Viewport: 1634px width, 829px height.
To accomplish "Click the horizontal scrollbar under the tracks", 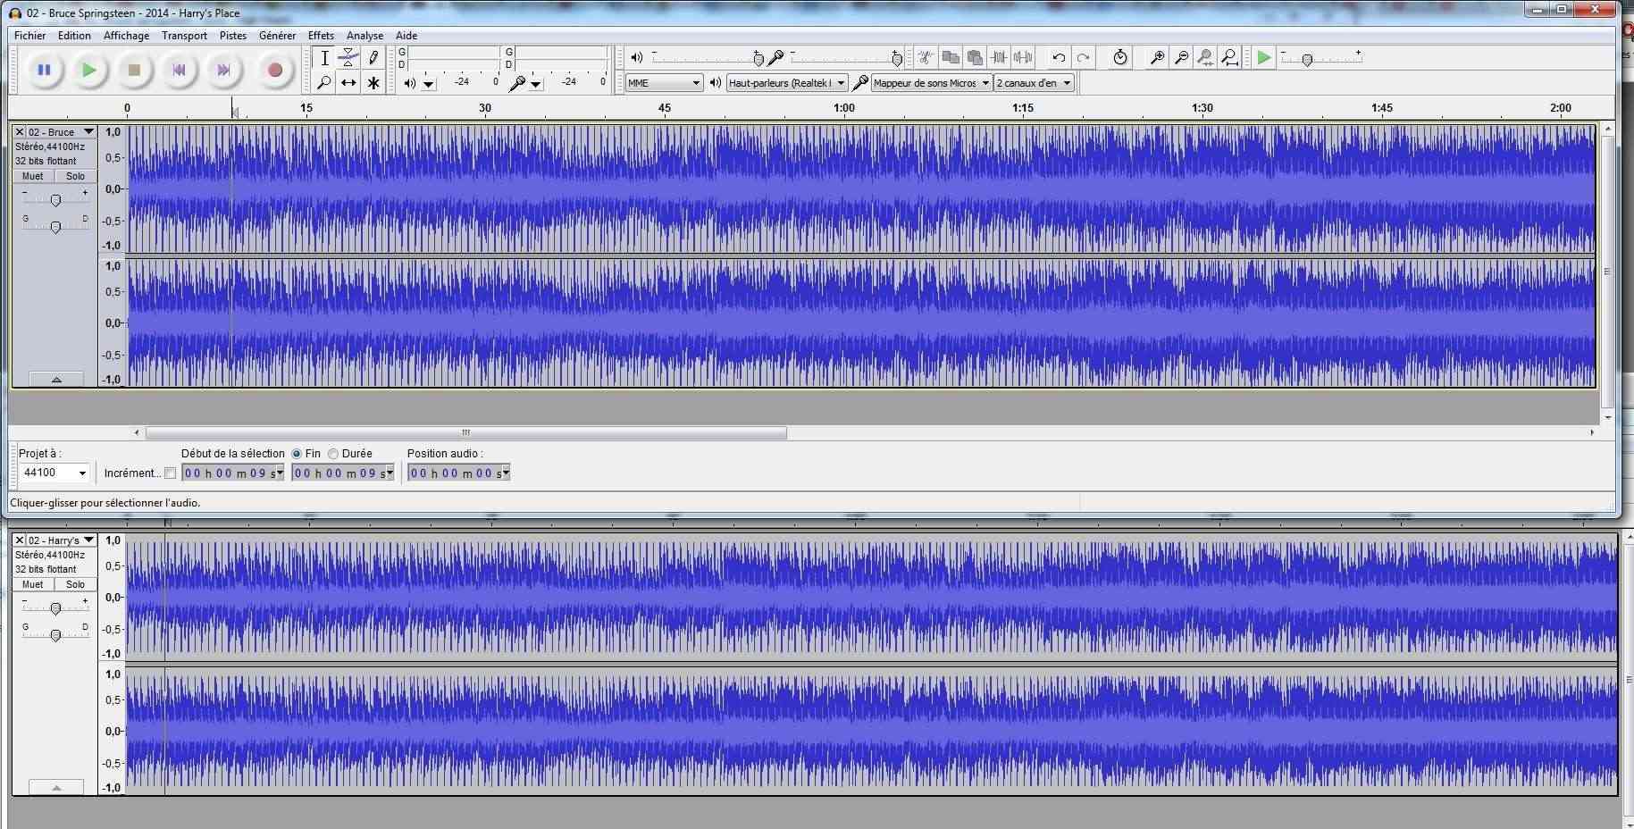I will tap(465, 433).
